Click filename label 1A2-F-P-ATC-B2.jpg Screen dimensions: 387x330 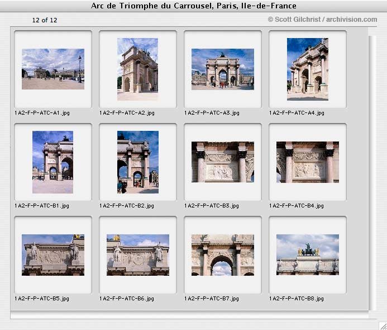coord(127,206)
